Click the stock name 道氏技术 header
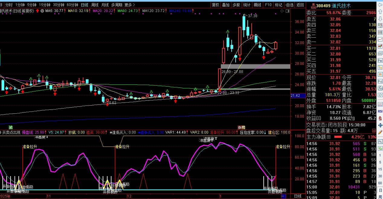Viewport: 383px width, 199px height. point(341,6)
